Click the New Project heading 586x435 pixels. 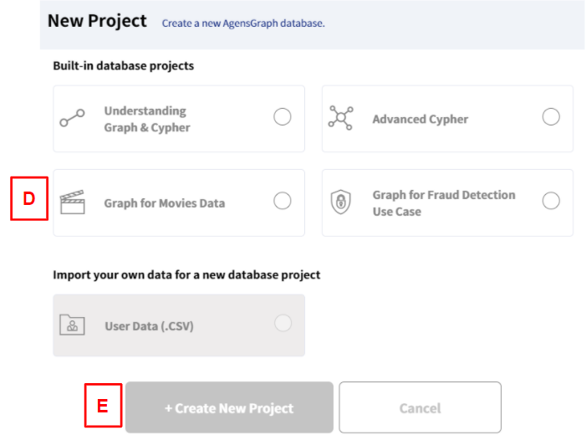(x=97, y=21)
